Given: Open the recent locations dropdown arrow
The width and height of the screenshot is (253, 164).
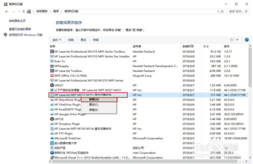Looking at the screenshot, I should coord(19,11).
